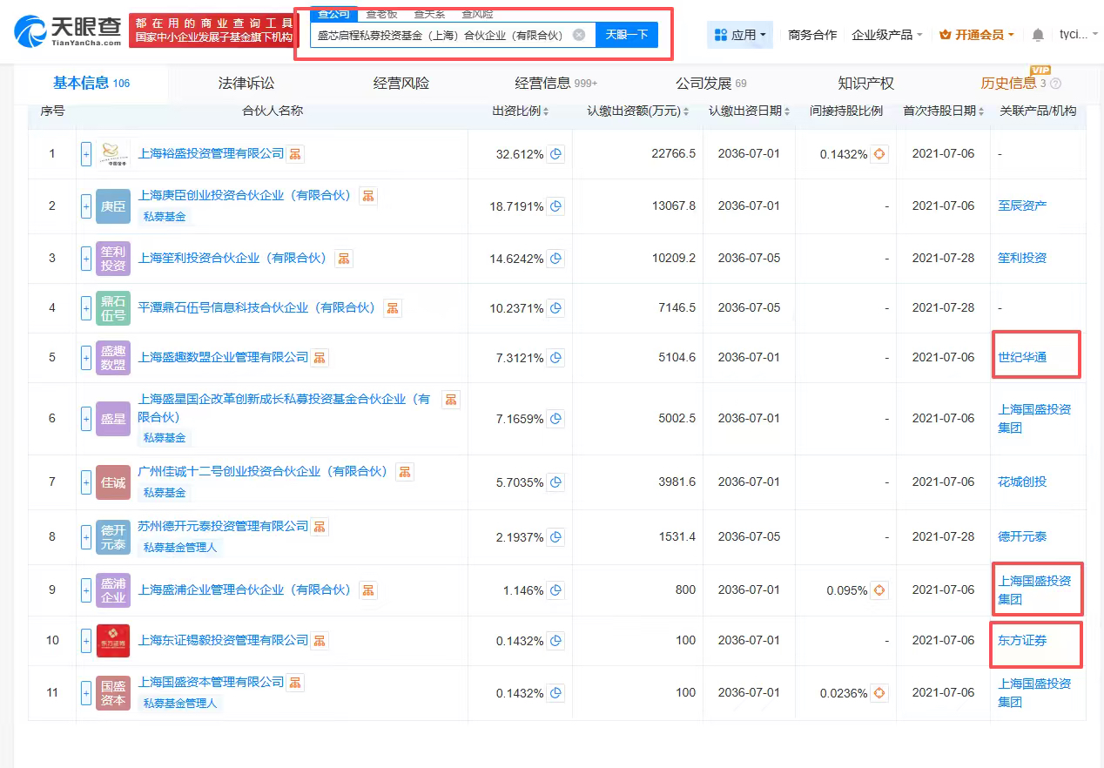This screenshot has width=1104, height=768.
Task: View indirect holding path for 0.0236%
Action: click(879, 693)
